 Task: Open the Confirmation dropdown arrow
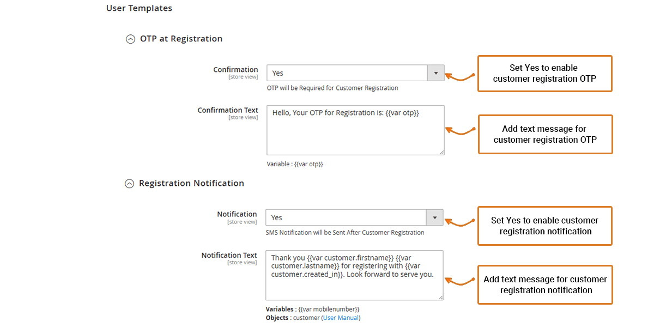click(435, 73)
